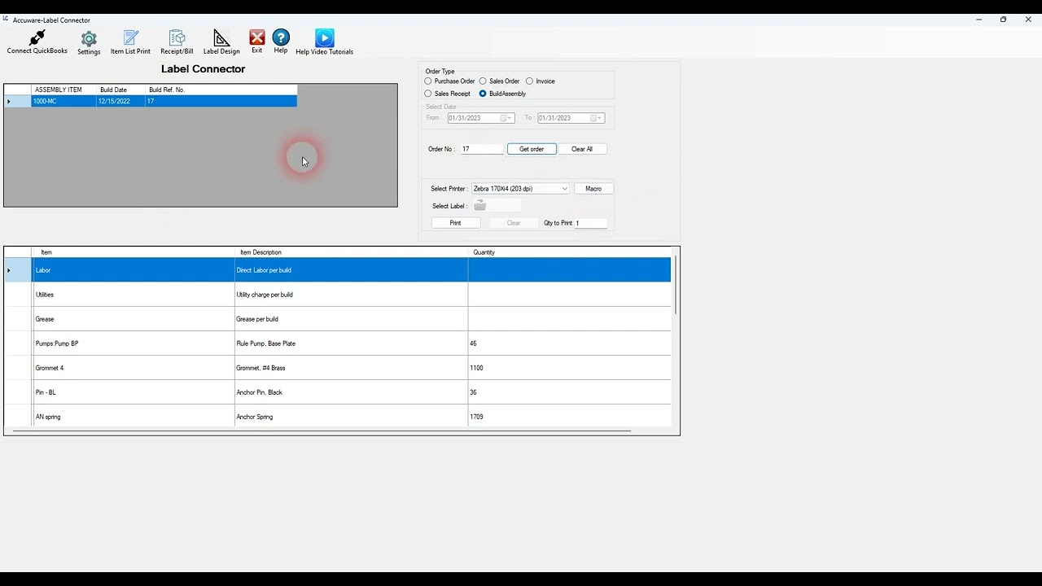1042x586 pixels.
Task: Click the Clear All button
Action: point(582,149)
